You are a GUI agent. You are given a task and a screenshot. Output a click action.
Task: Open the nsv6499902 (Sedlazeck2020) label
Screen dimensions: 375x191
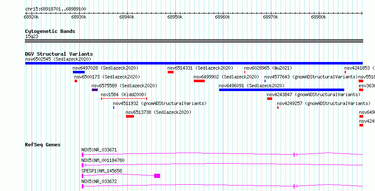tap(226, 77)
